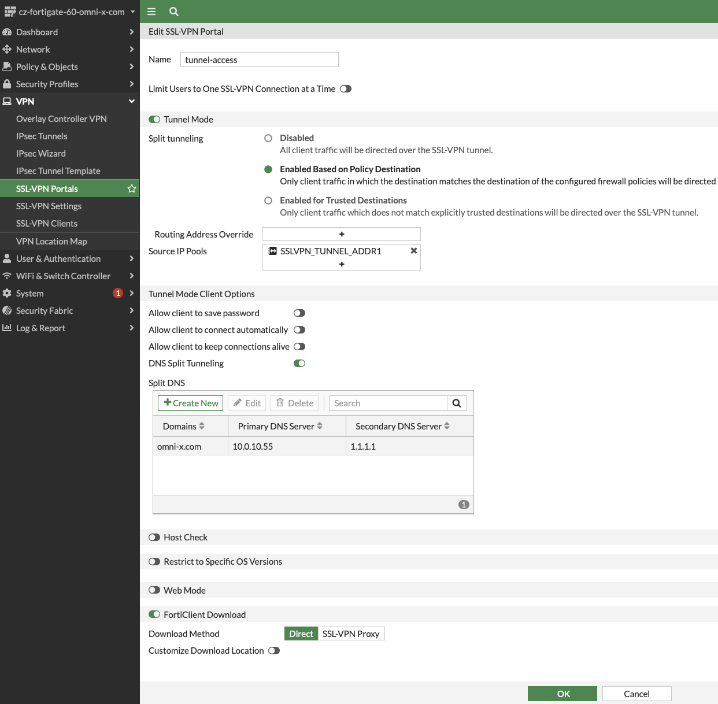Screen dimensions: 718x704
Task: Click the plus in Routing Address Override
Action: point(342,234)
